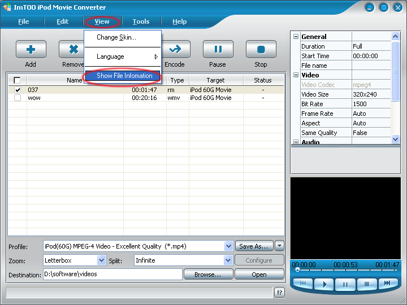The image size is (407, 305).
Task: Toggle the select-all checkbox in the list header
Action: [x=17, y=80]
